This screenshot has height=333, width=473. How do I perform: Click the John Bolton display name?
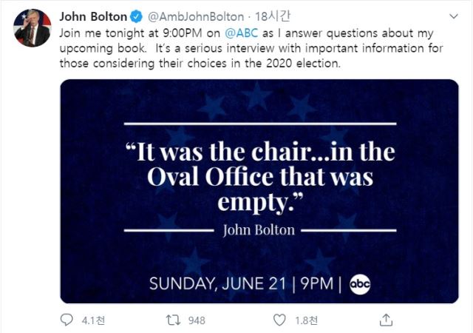point(93,16)
